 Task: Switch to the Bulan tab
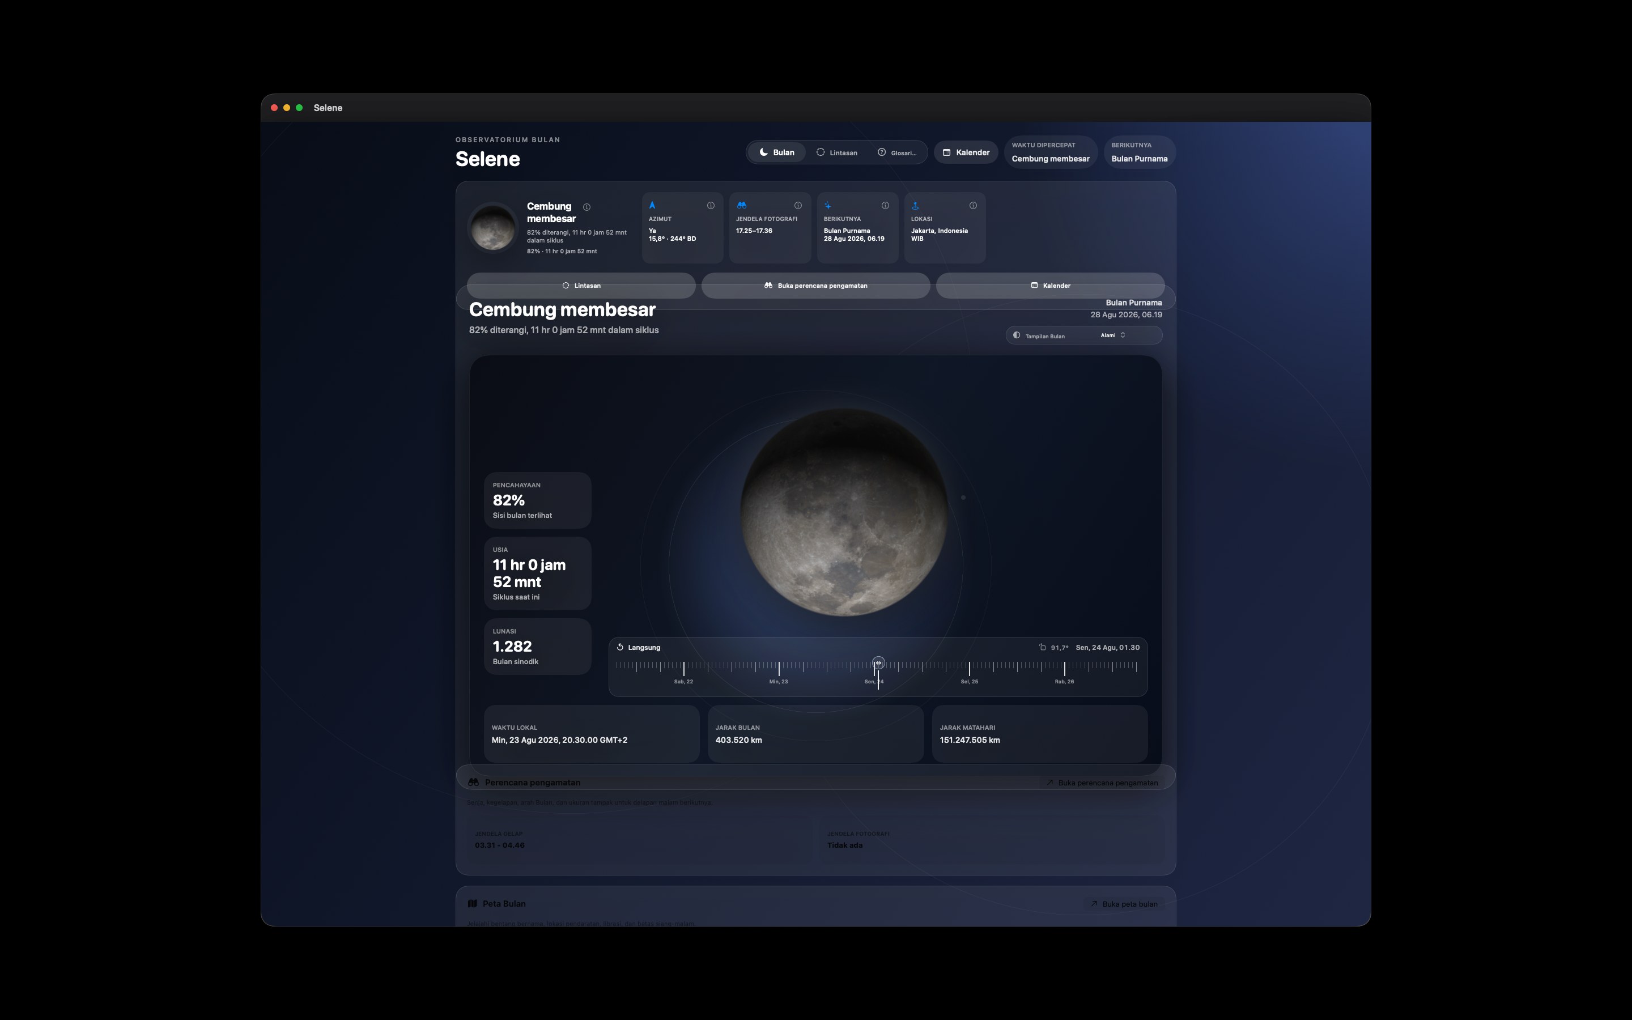777,152
